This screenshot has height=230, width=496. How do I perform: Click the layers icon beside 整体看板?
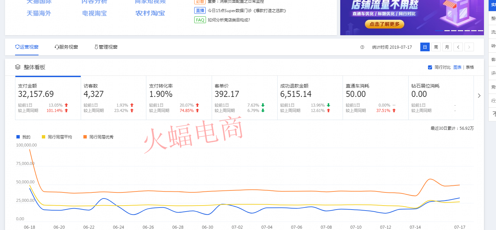click(x=18, y=67)
